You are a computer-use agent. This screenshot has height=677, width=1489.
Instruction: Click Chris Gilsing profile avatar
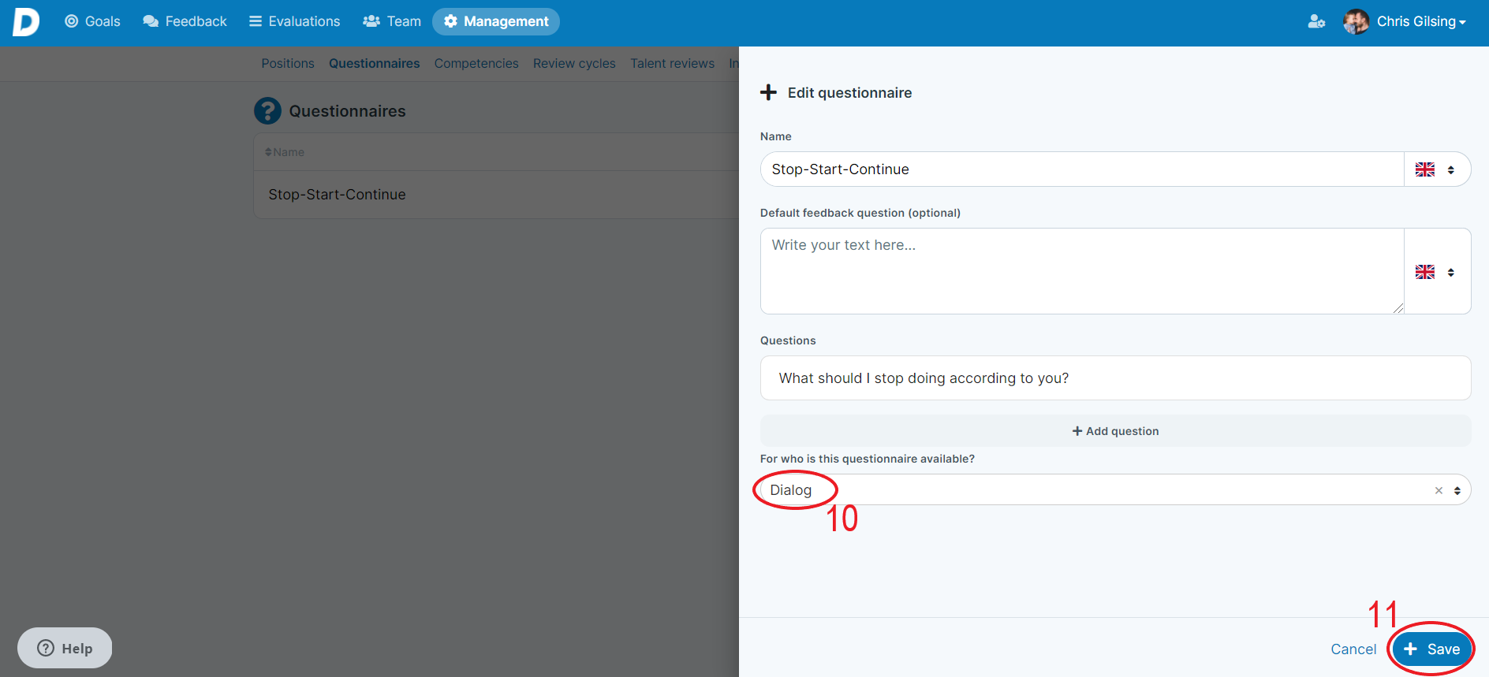click(1357, 21)
